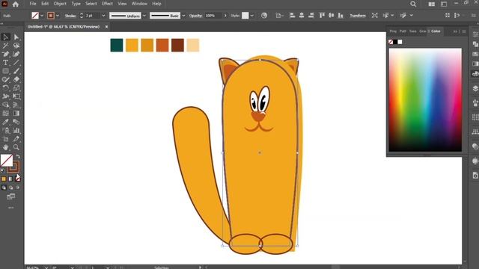Select the Scale tool
Viewport: 479px width, 269px height.
click(x=16, y=88)
